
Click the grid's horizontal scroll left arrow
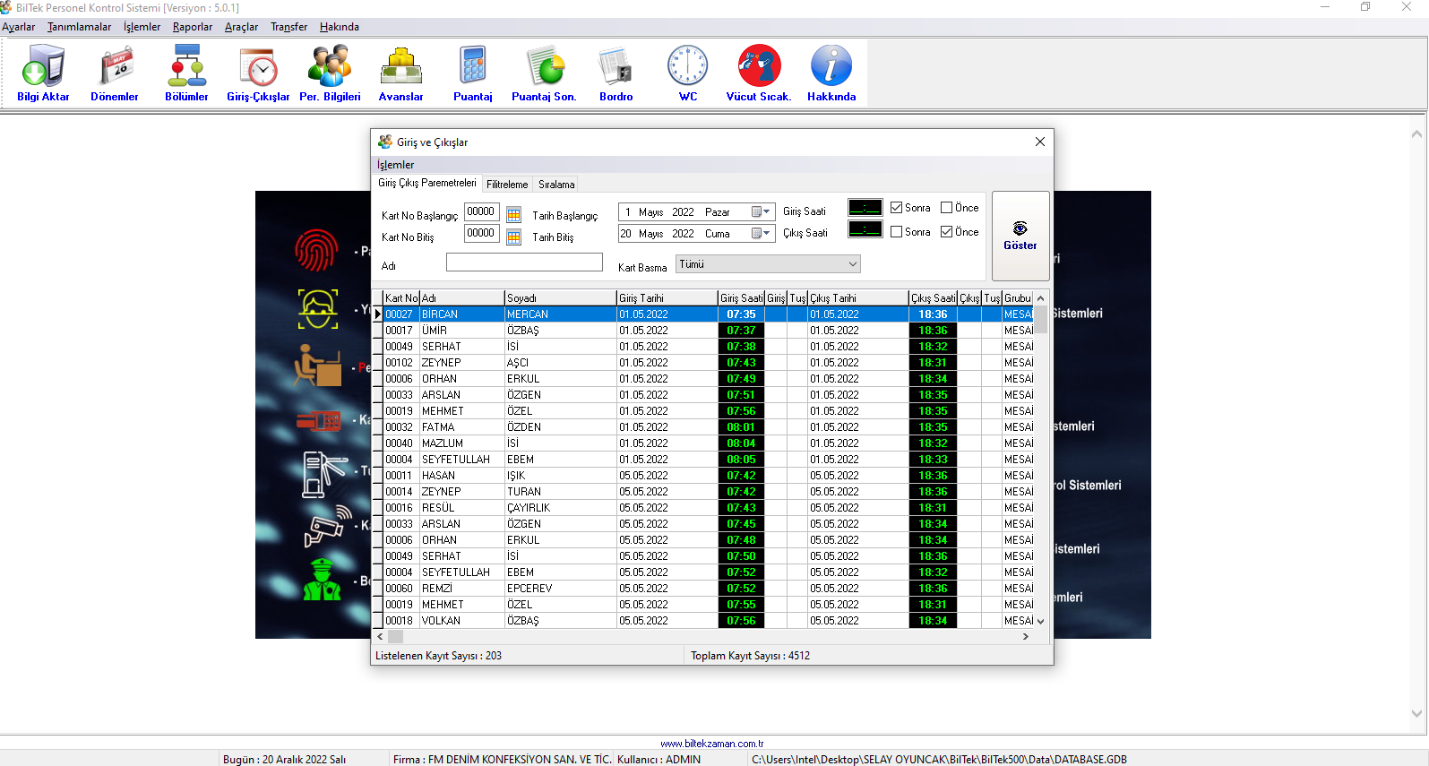coord(380,636)
